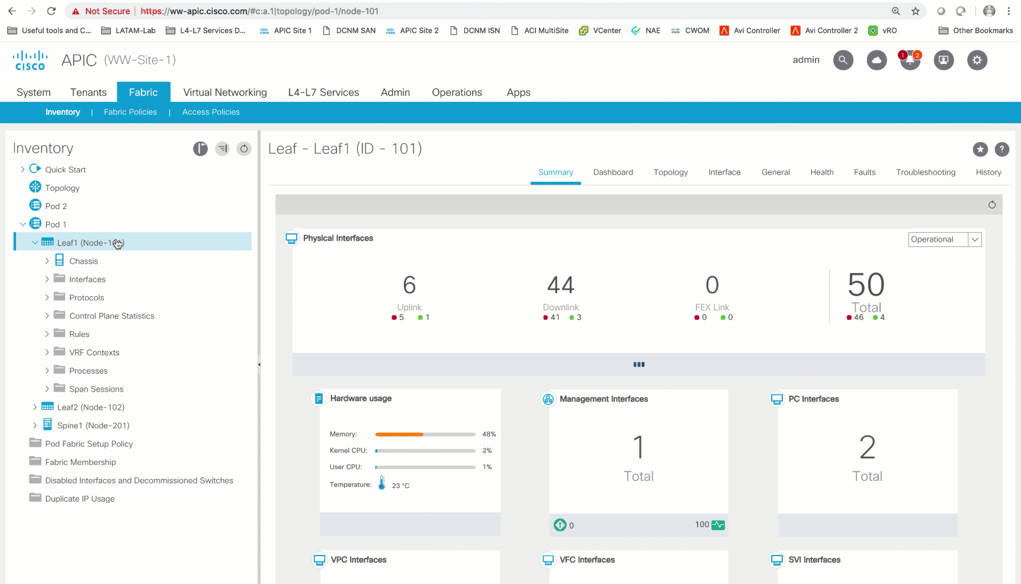Click the admin account name
The height and width of the screenshot is (584, 1021).
click(805, 60)
